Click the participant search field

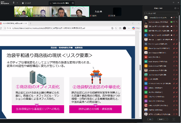161,13
